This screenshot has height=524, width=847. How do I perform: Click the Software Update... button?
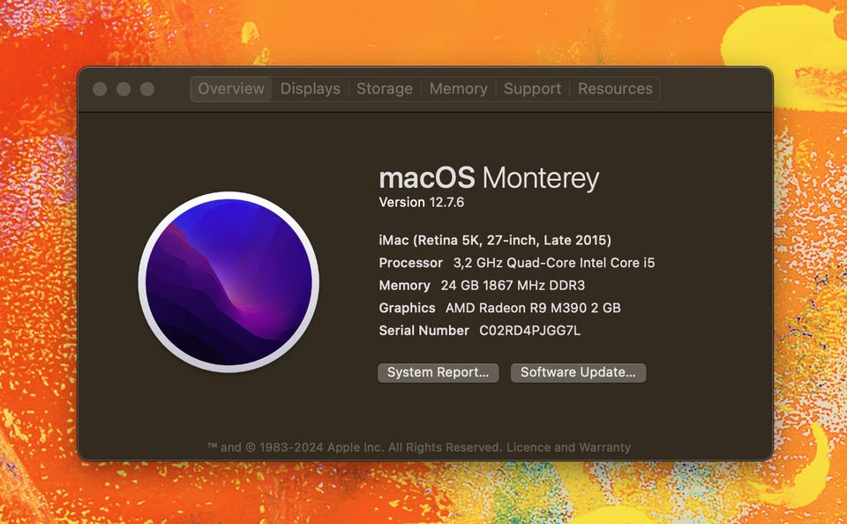pyautogui.click(x=578, y=373)
